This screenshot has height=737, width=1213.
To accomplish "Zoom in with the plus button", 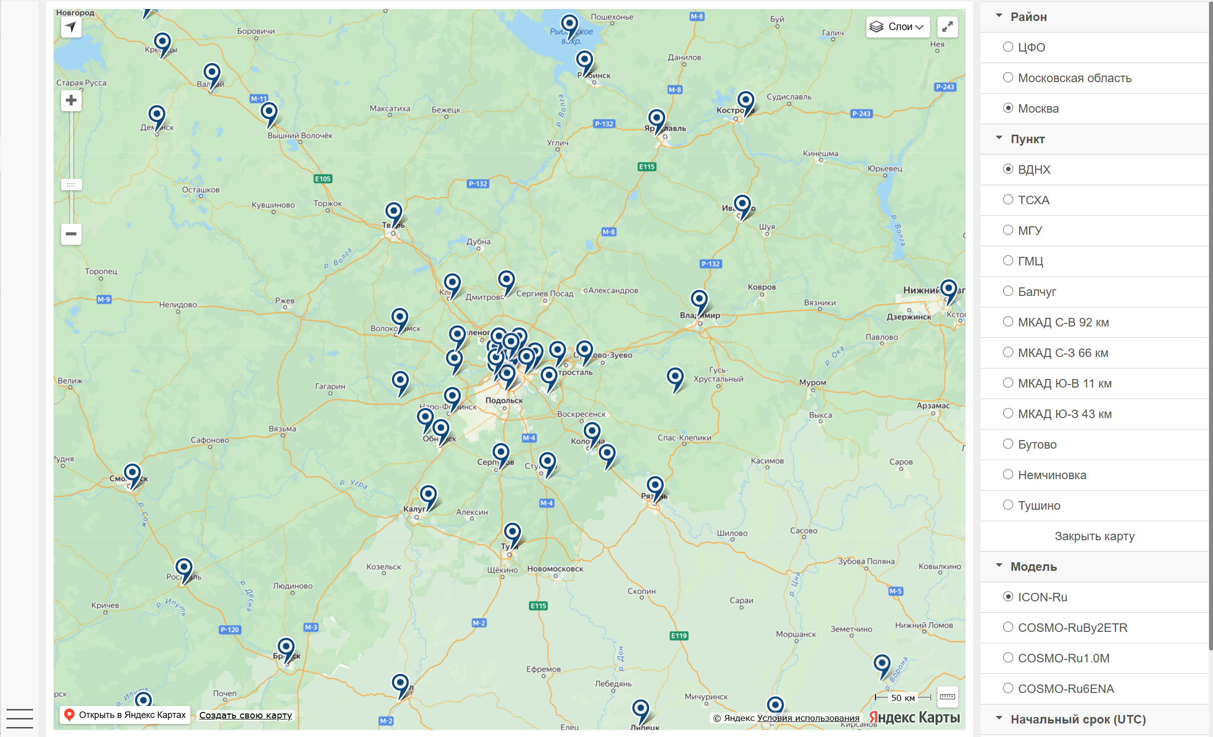I will coord(71,101).
